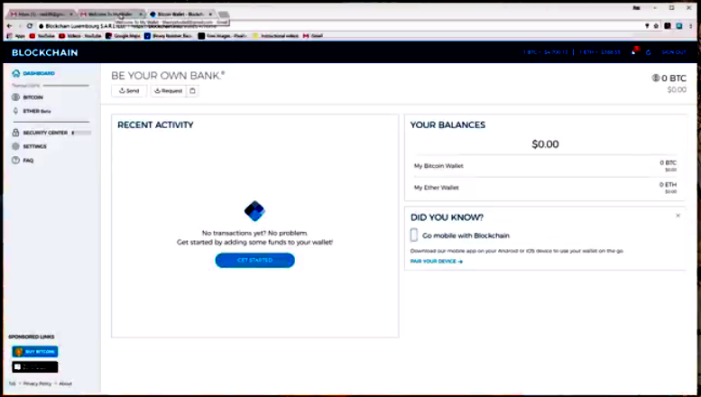Image resolution: width=701 pixels, height=397 pixels.
Task: Click the Settings gear icon
Action: pyautogui.click(x=15, y=146)
